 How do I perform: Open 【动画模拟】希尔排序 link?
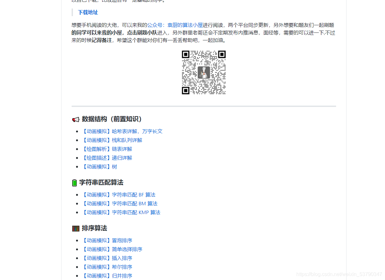107,267
